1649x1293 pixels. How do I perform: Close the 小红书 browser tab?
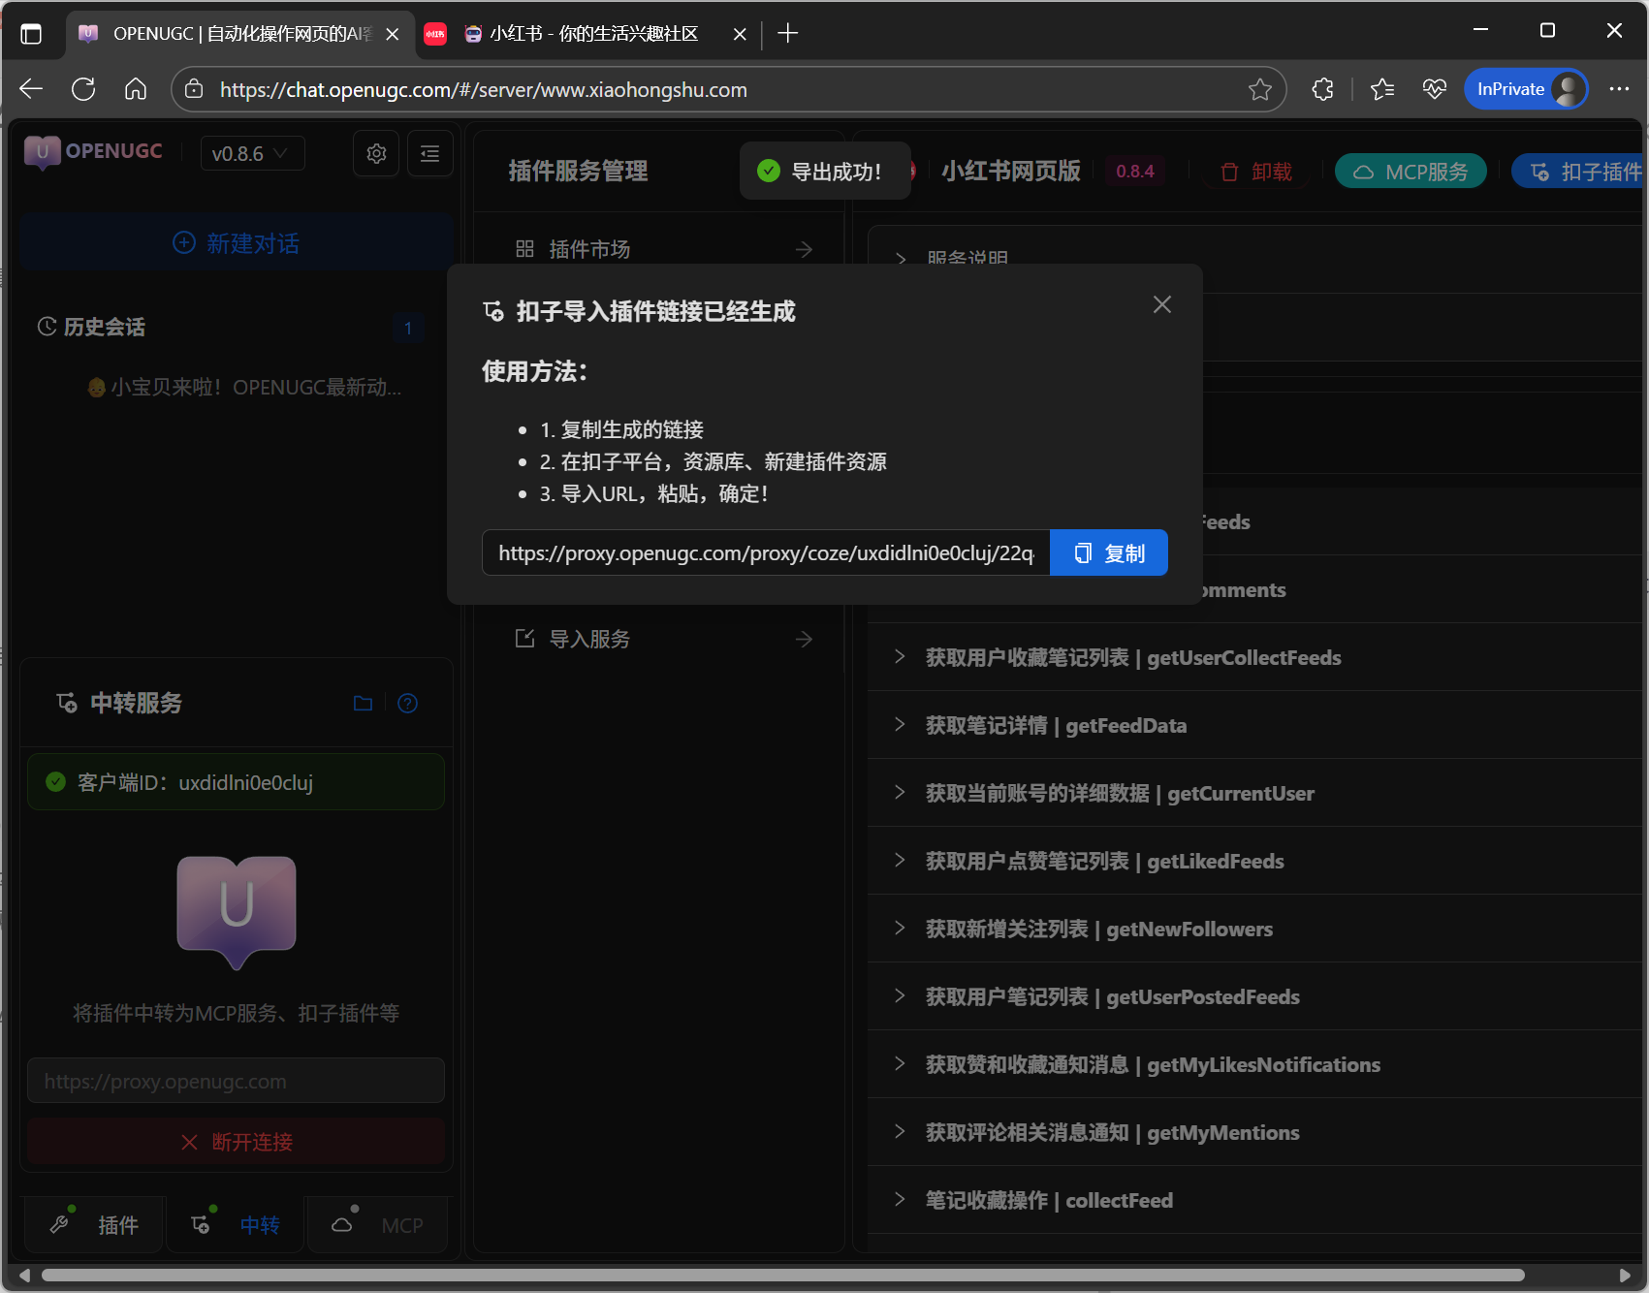[740, 34]
